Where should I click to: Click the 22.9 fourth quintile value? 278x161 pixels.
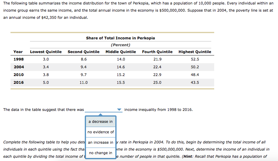click(157, 75)
